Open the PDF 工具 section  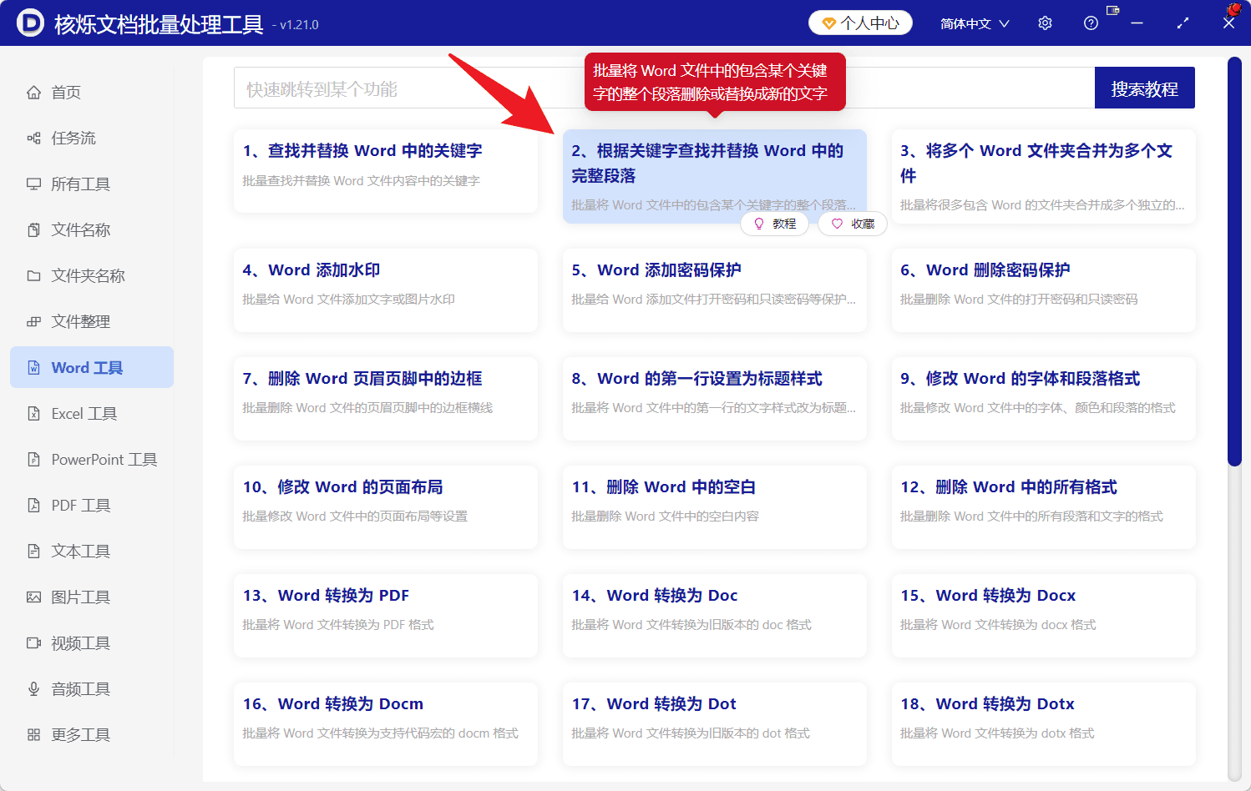[x=77, y=505]
